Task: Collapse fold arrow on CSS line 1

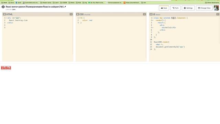Action: tap(79, 18)
